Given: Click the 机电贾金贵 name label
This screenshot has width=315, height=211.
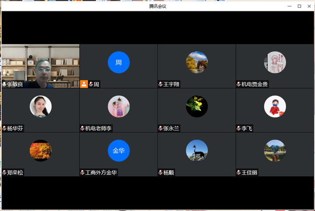Looking at the screenshot, I should 255,84.
